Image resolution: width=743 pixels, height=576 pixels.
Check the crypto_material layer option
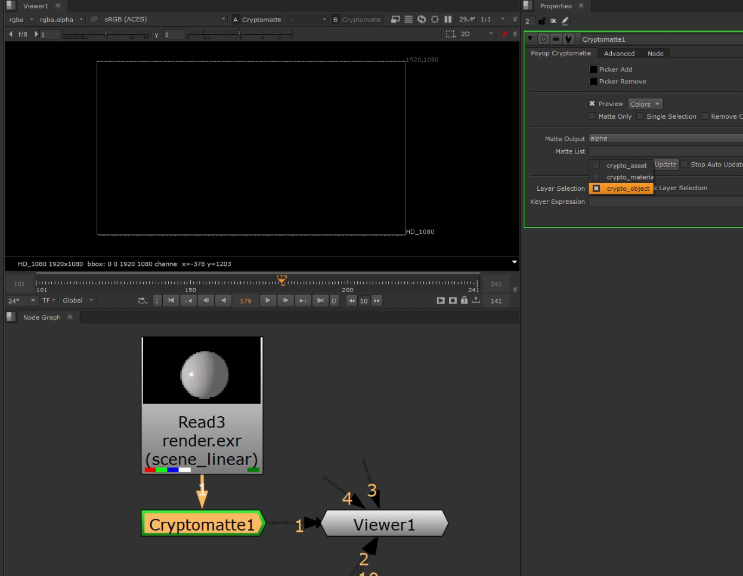(x=621, y=177)
